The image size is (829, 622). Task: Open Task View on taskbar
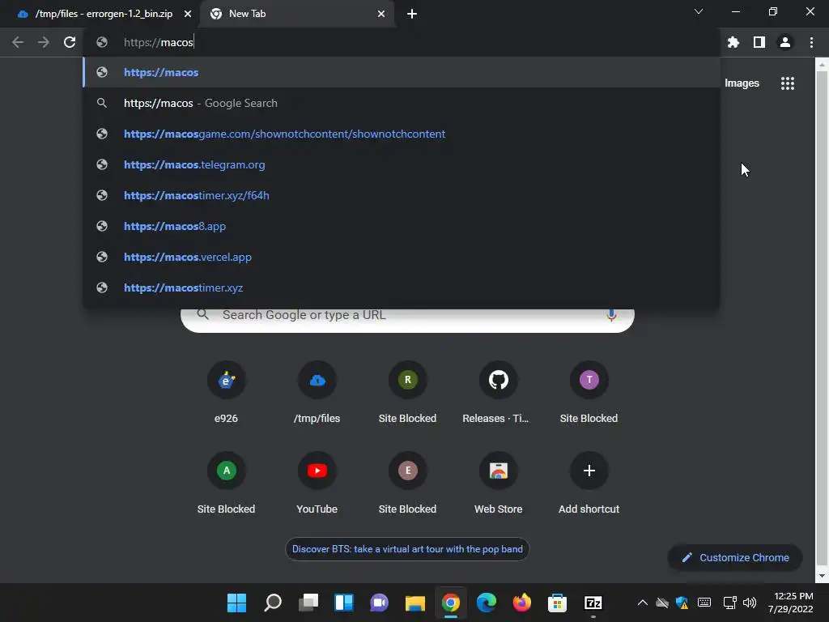coord(308,603)
